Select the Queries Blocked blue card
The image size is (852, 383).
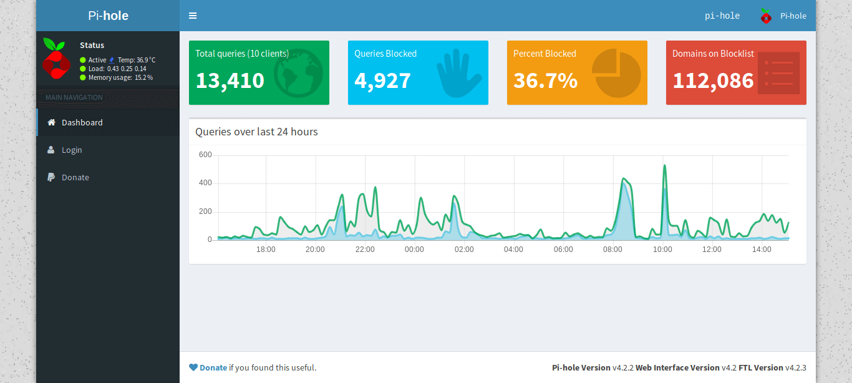point(418,72)
